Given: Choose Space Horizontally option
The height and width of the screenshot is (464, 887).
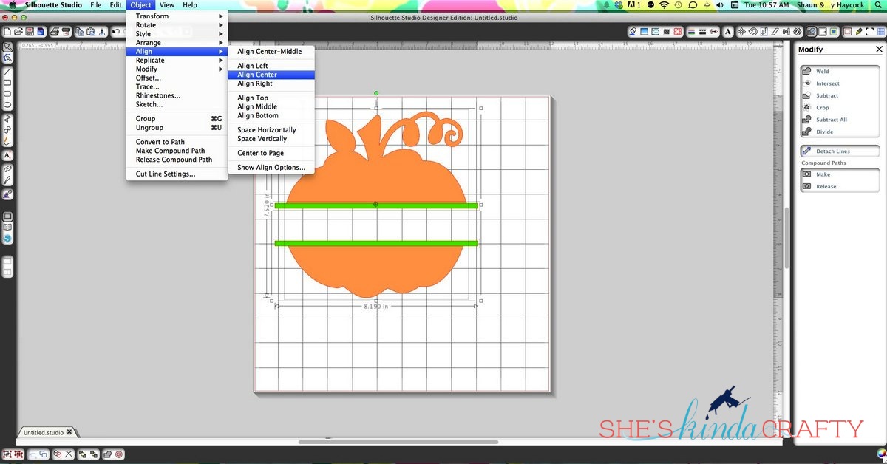Looking at the screenshot, I should click(271, 130).
